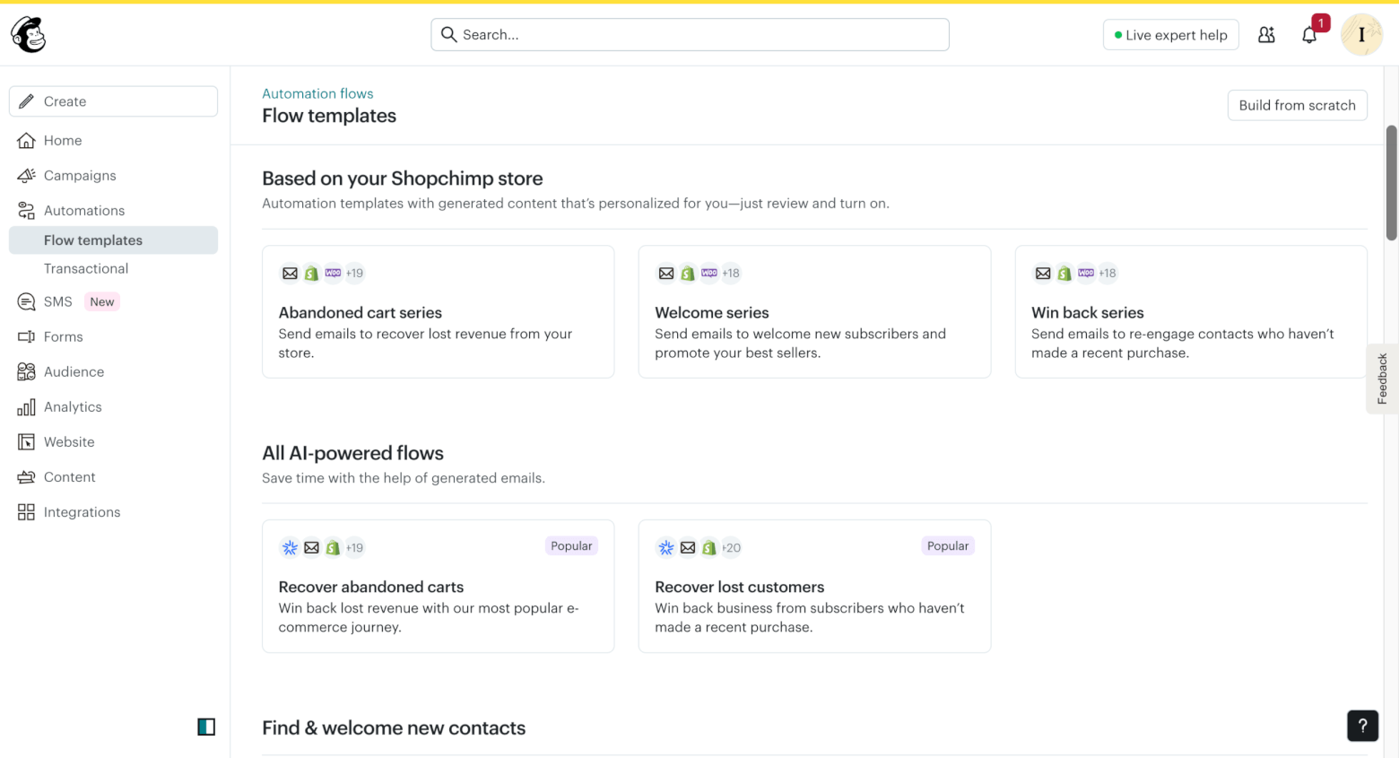Open SMS in the sidebar

click(x=58, y=301)
